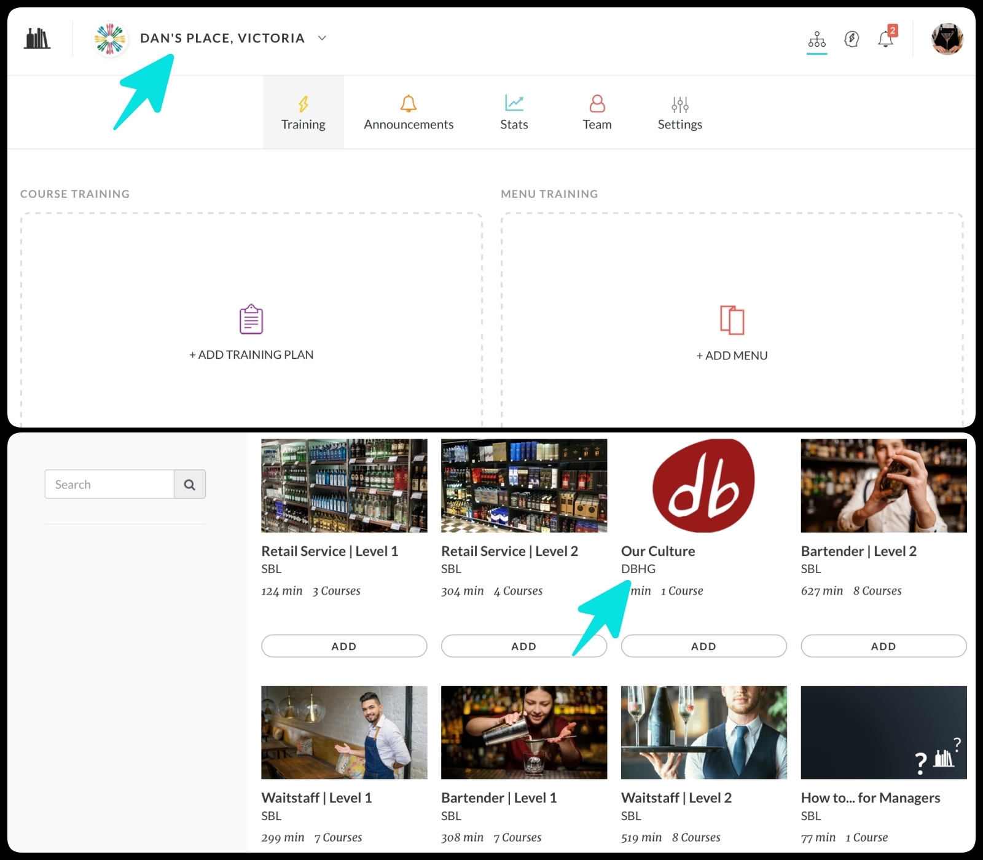
Task: Click the clipboard Add Training Plan icon
Action: [x=251, y=319]
